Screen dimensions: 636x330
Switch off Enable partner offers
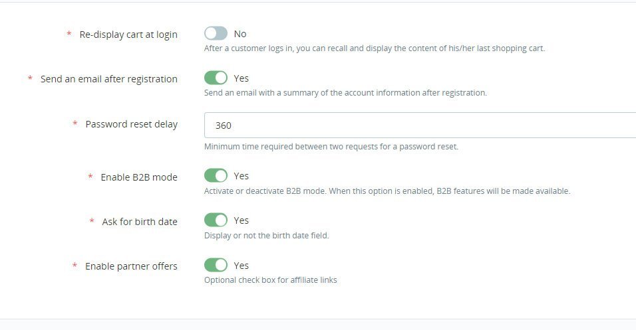pos(216,266)
